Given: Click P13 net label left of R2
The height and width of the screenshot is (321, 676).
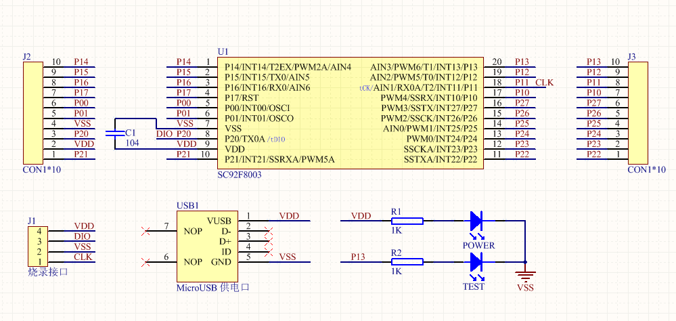Looking at the screenshot, I should tap(358, 257).
